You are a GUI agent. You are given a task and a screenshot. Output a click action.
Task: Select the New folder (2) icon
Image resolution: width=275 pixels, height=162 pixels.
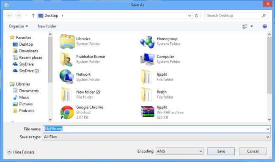[66, 94]
